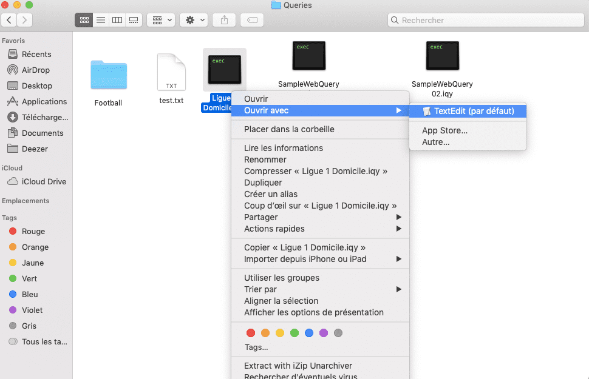This screenshot has width=589, height=379.
Task: Open the group-by arrangement dropdown
Action: pos(161,20)
